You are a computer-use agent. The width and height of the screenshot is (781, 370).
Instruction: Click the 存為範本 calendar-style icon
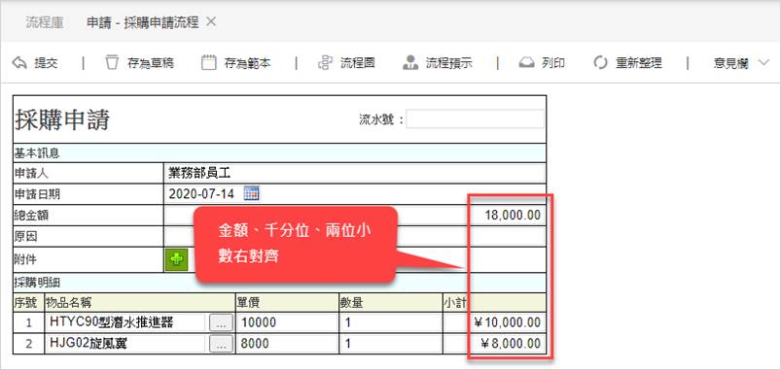tap(209, 63)
